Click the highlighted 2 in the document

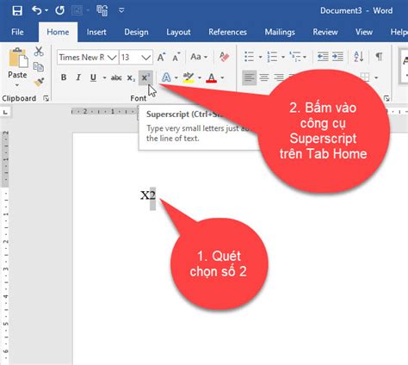152,195
